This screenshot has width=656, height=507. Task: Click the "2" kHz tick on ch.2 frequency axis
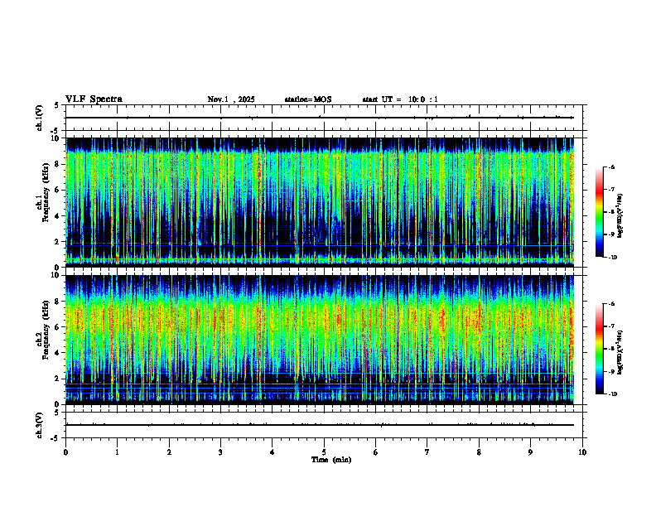coord(58,379)
